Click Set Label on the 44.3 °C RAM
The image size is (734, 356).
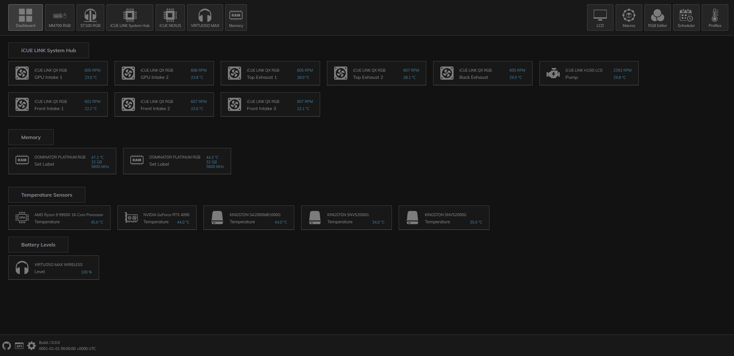click(159, 164)
